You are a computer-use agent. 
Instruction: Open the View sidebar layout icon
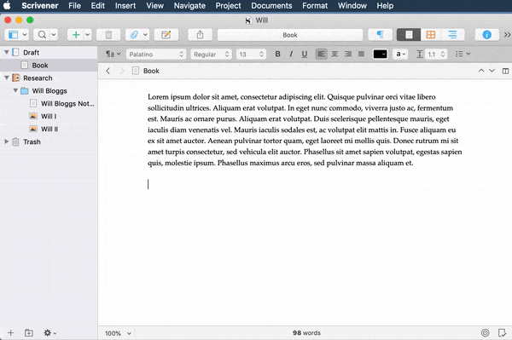(x=14, y=35)
